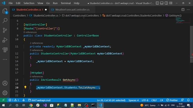
Task: Open the Edit menu
Action: pyautogui.click(x=18, y=3)
